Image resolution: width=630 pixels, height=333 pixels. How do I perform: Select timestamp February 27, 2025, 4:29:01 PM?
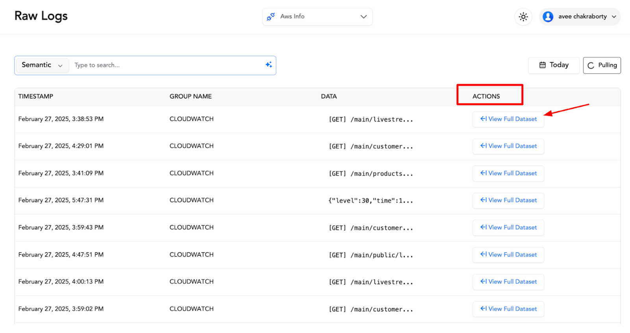tap(61, 146)
